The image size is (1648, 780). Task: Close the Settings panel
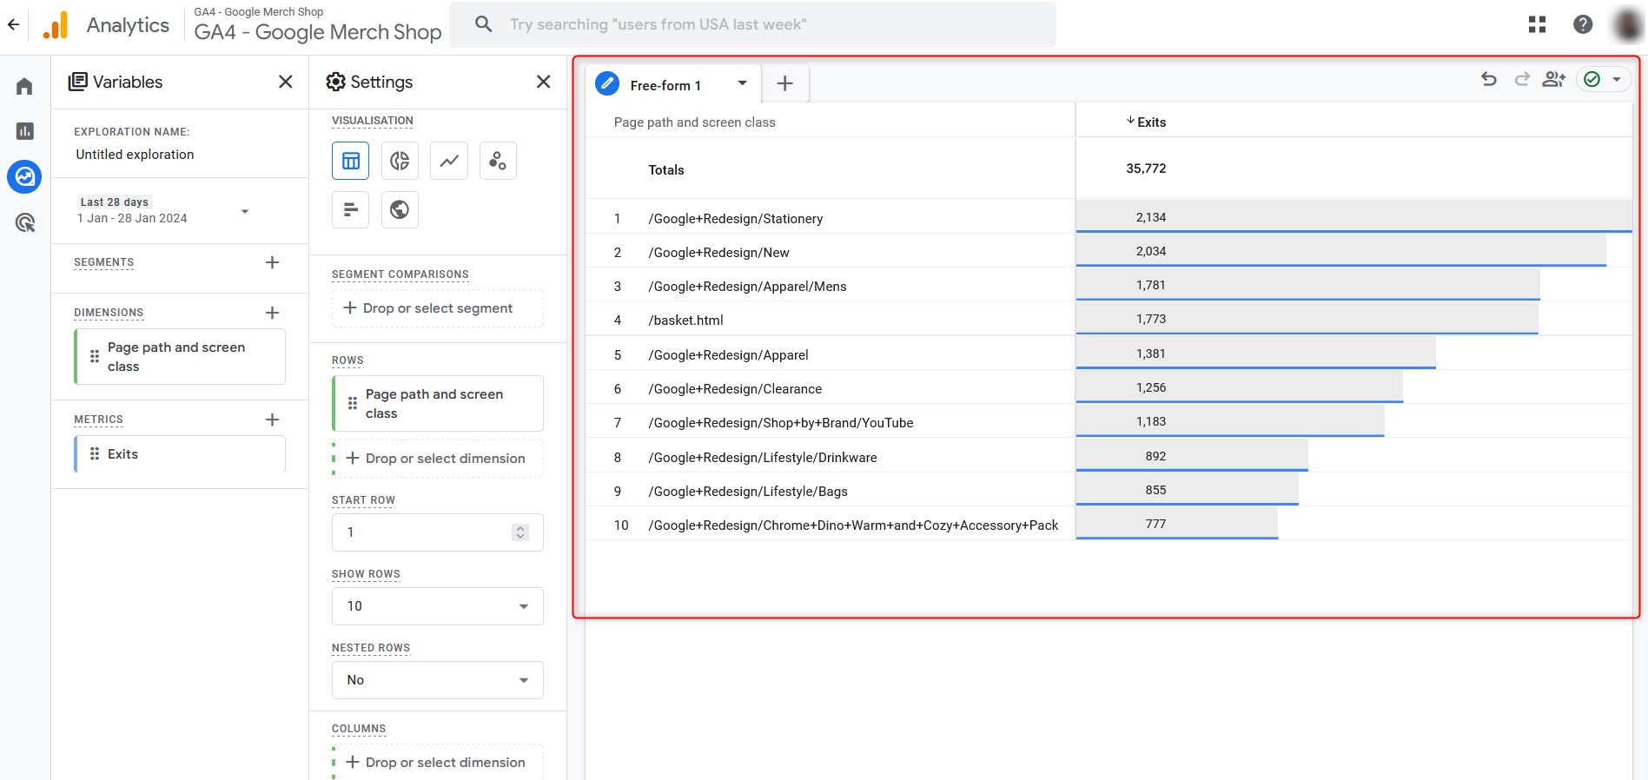pos(543,82)
